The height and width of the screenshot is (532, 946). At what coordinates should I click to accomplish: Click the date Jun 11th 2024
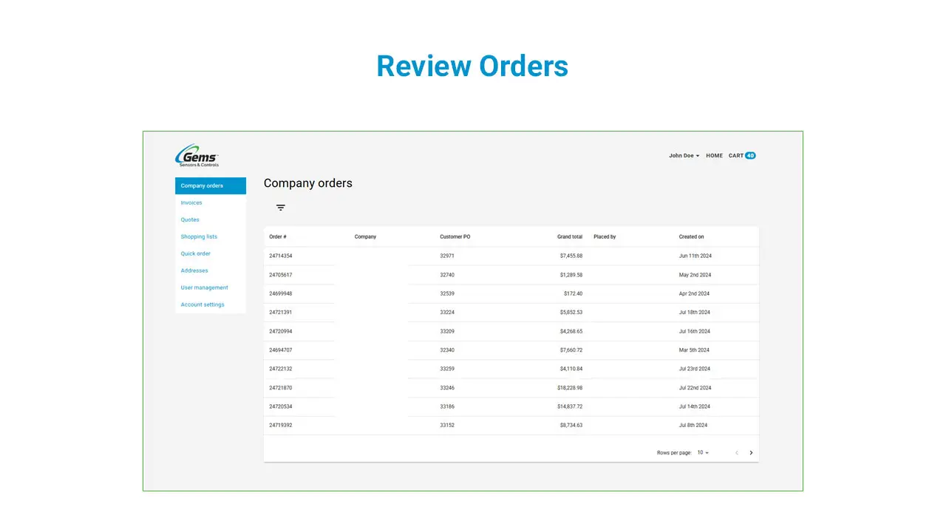(x=695, y=256)
